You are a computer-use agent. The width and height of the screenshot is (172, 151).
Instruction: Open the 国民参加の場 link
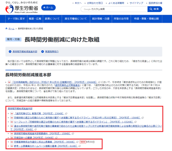coord(155,3)
